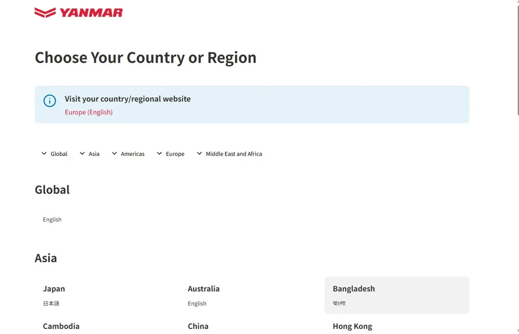Select Japan's 日本語 language link
The image size is (519, 334).
pyautogui.click(x=51, y=303)
